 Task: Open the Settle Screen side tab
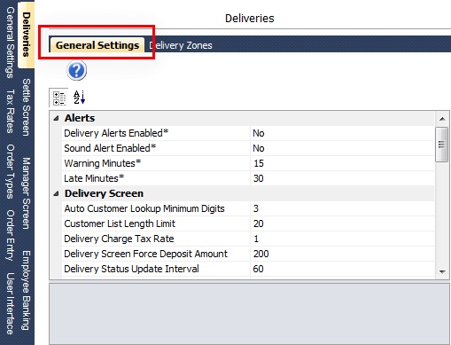click(27, 107)
